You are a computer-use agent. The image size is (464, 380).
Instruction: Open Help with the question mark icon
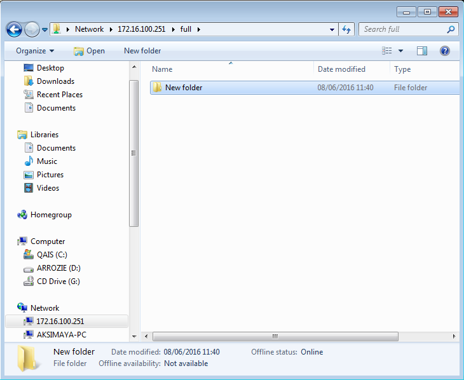point(445,51)
